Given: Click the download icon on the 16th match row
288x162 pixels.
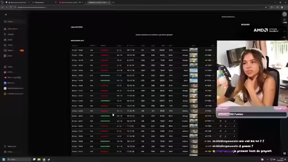Looking at the screenshot, I should coord(225,126).
